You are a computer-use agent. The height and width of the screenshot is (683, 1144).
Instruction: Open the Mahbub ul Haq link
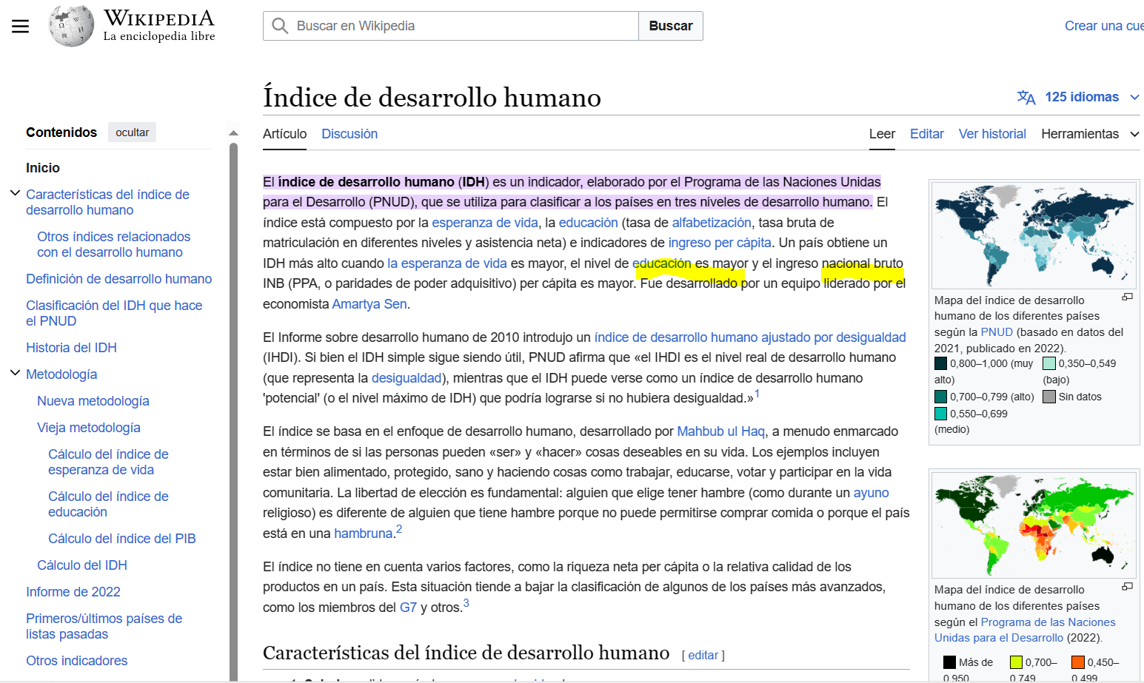(x=720, y=431)
